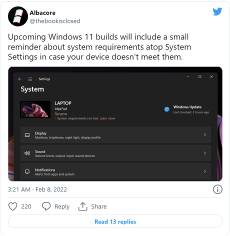
Task: Click the Settings back arrow
Action: (20, 79)
